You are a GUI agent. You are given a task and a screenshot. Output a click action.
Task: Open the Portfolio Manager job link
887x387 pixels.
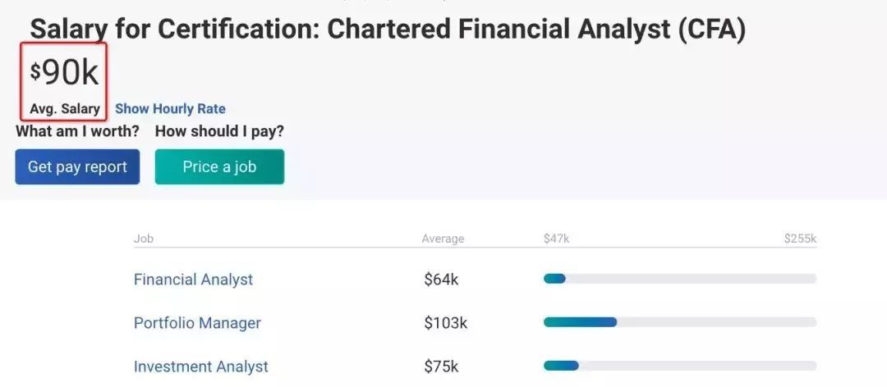[197, 323]
